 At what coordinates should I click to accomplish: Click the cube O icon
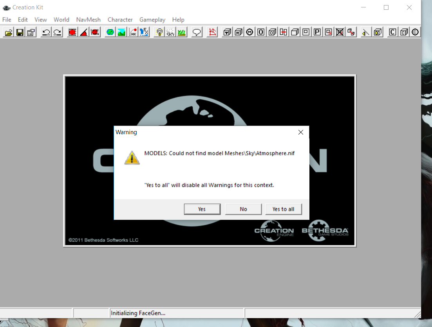coord(272,32)
